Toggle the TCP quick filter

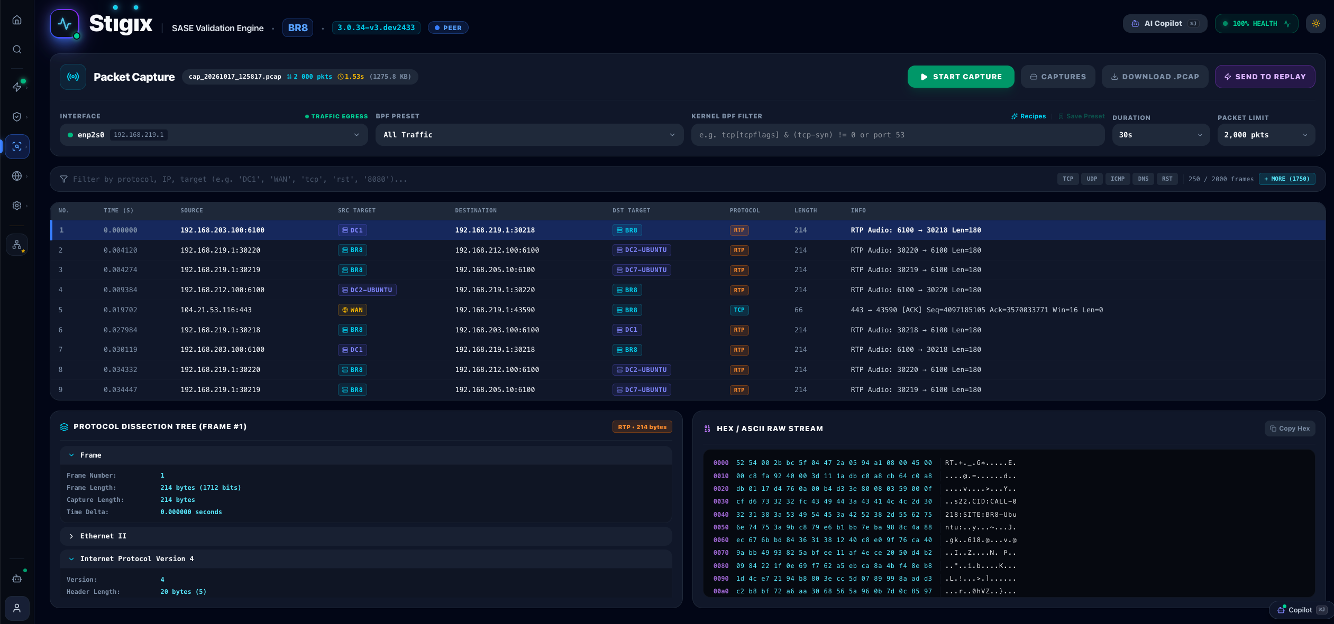point(1068,179)
